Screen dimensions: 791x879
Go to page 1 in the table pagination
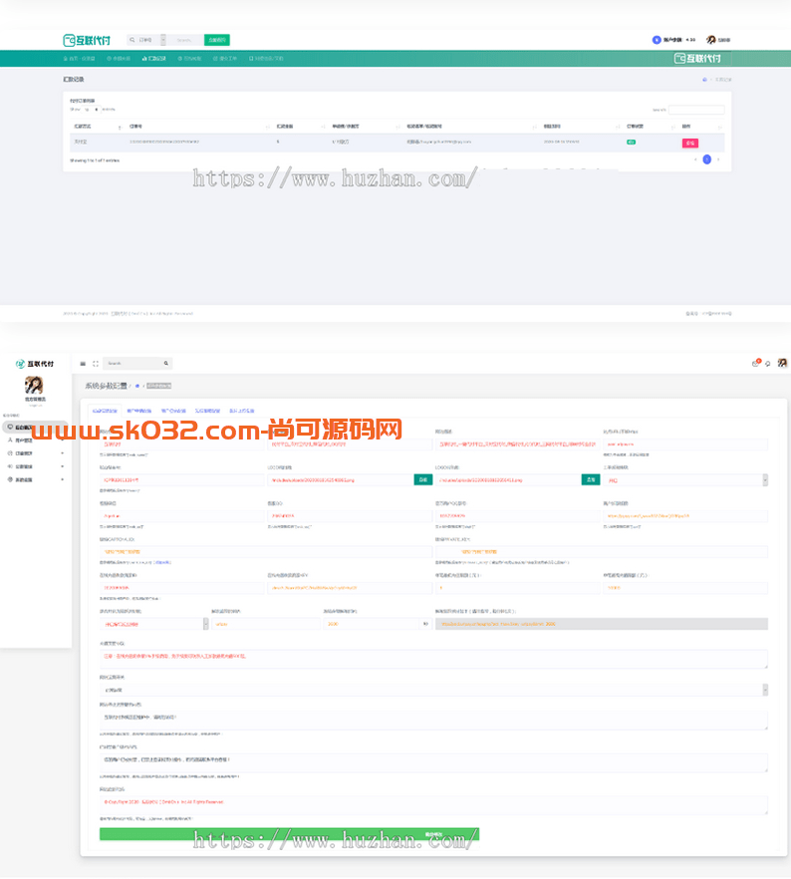click(707, 159)
